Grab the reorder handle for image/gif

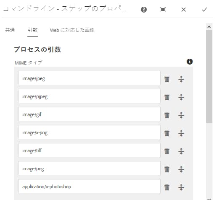pos(181,115)
